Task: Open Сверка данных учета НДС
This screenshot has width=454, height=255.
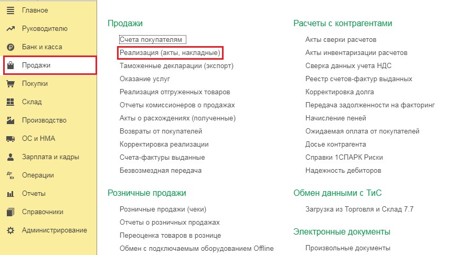Action: click(349, 66)
